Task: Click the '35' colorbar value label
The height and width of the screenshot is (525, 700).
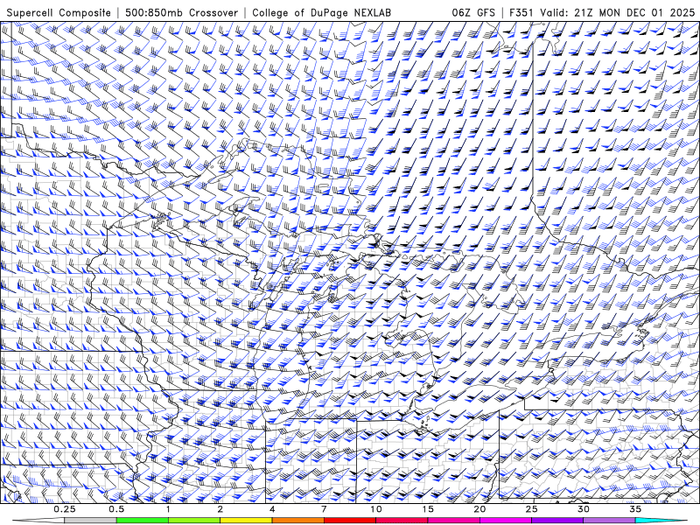Action: pos(635,509)
